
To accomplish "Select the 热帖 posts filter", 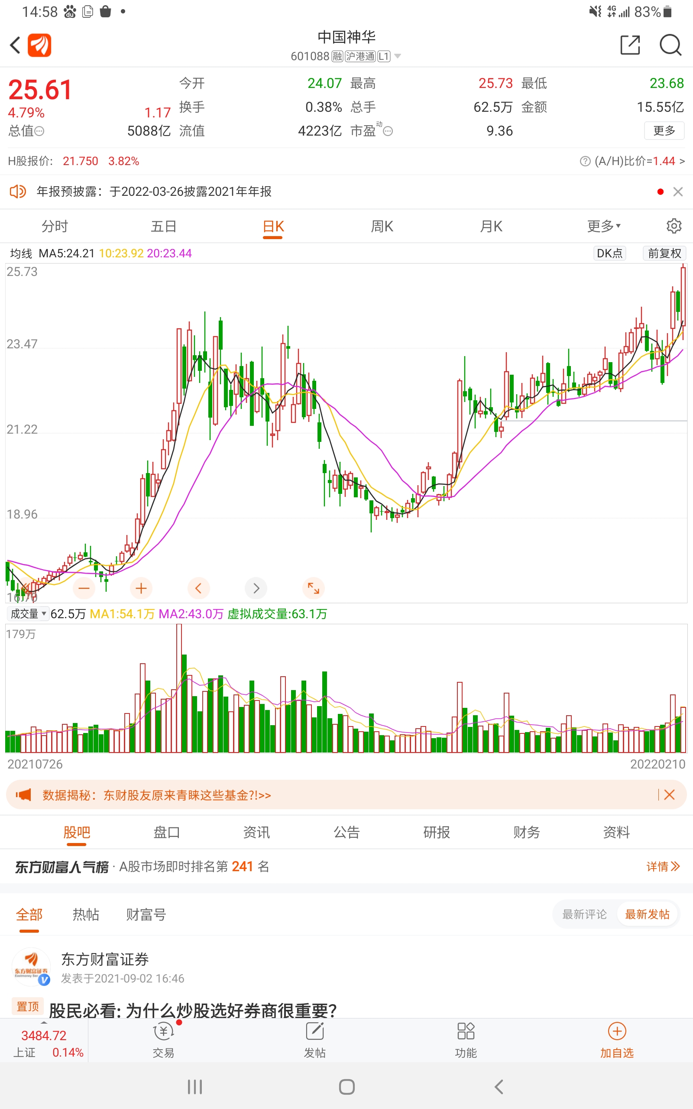I will click(x=86, y=914).
